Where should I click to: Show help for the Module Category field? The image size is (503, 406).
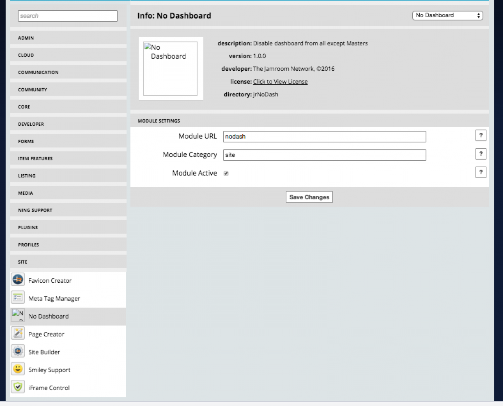coord(481,154)
